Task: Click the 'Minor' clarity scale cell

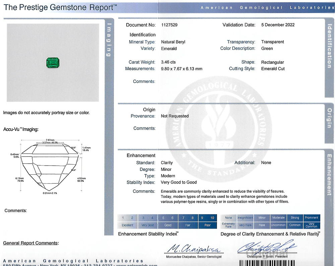Action: [x=262, y=218]
